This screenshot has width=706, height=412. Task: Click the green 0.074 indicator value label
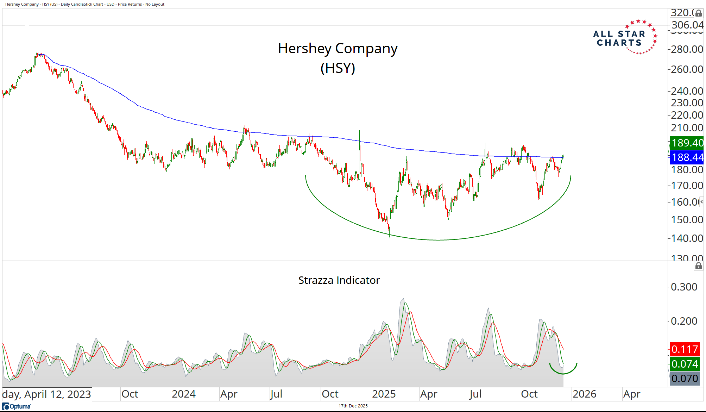point(685,364)
